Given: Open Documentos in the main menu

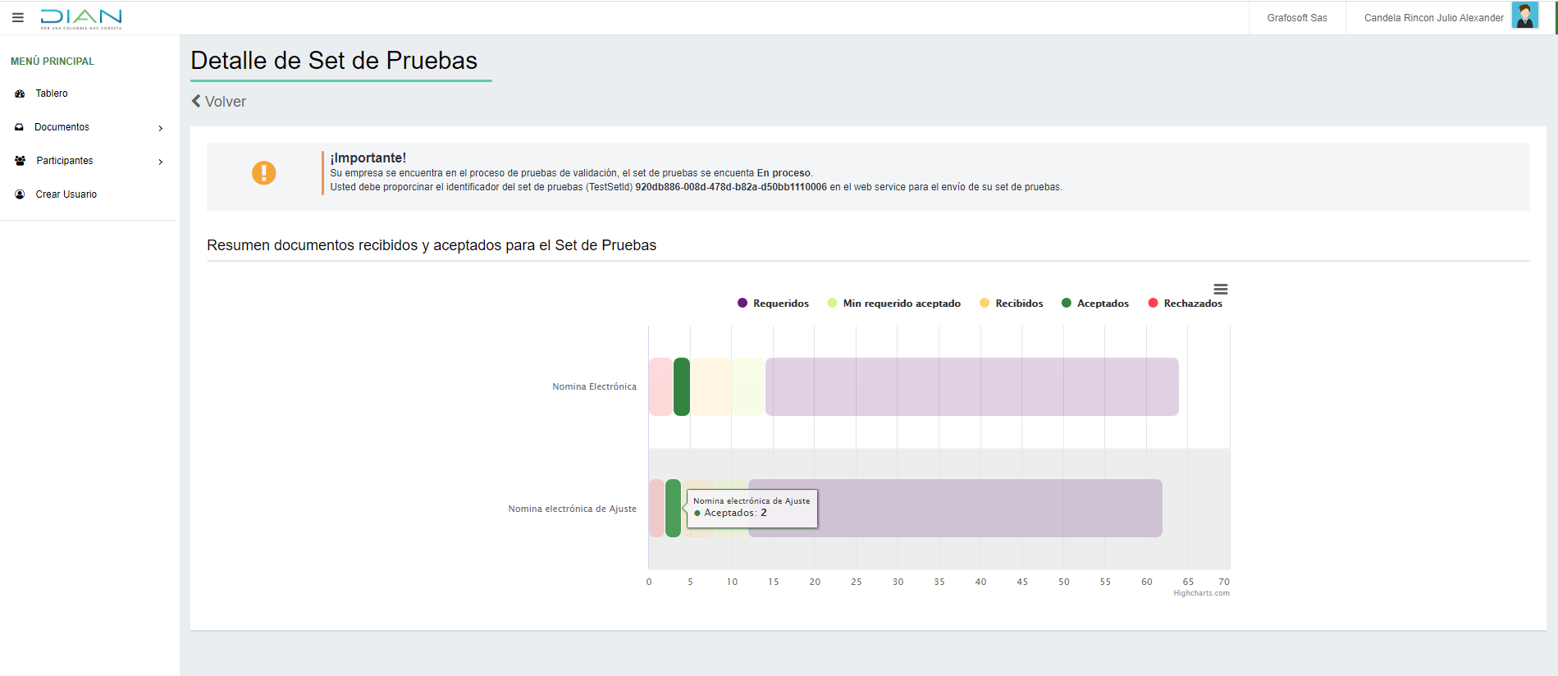Looking at the screenshot, I should pyautogui.click(x=62, y=127).
